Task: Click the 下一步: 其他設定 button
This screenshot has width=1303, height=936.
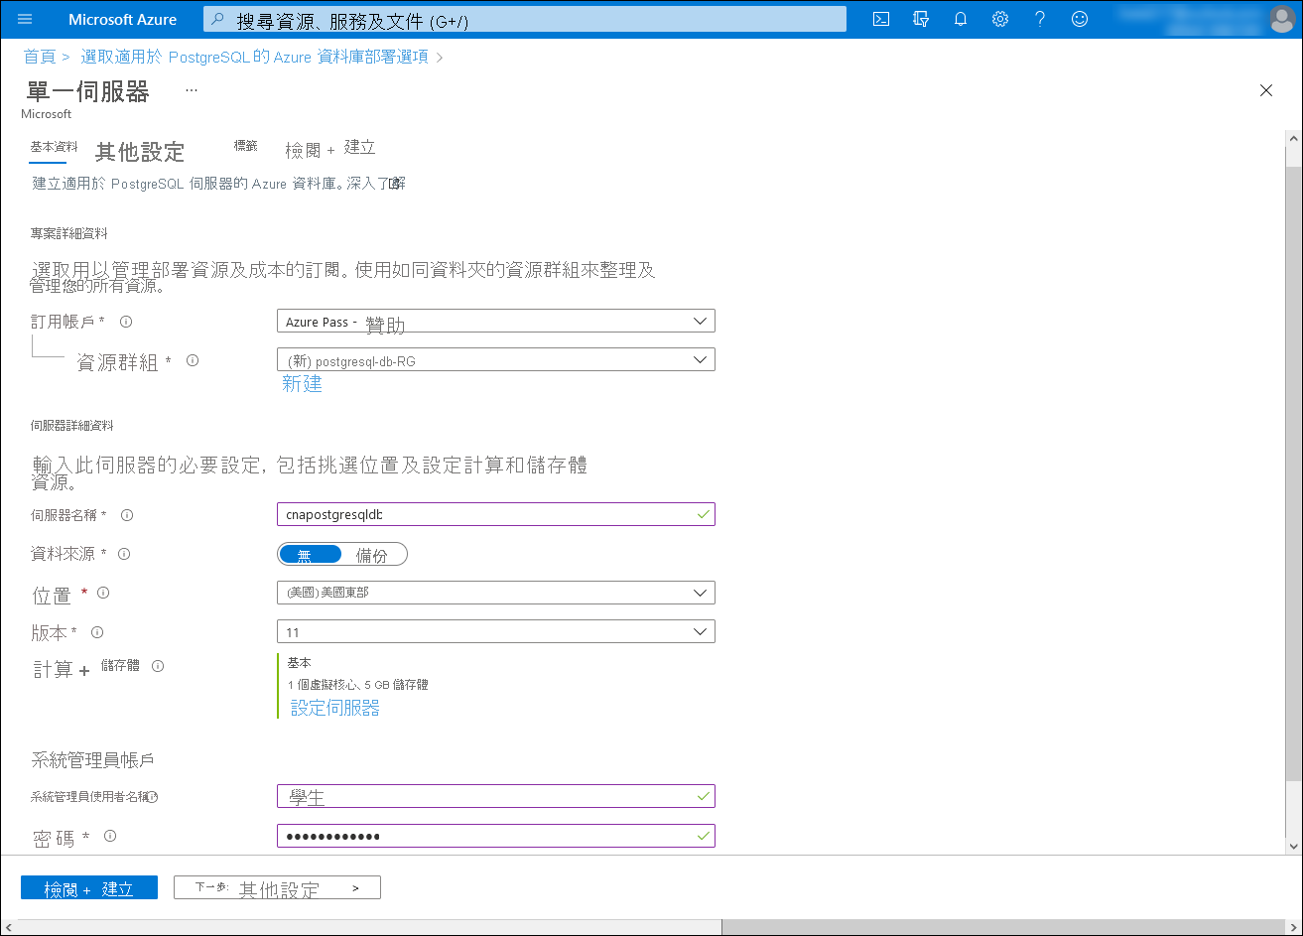Action: (277, 887)
